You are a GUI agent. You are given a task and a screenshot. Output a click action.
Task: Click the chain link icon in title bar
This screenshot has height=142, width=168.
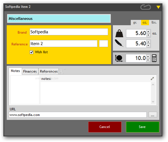(146, 7)
